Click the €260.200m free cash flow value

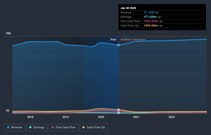(151, 21)
